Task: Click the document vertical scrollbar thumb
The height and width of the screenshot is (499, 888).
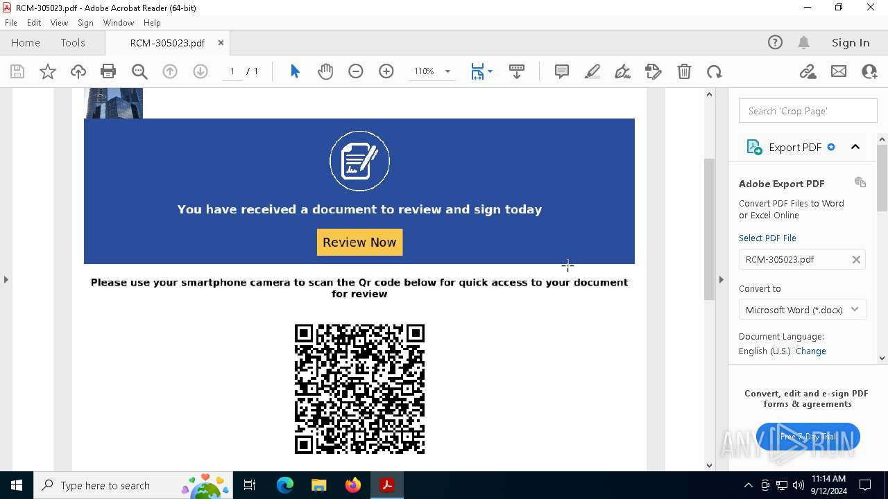Action: pyautogui.click(x=709, y=229)
